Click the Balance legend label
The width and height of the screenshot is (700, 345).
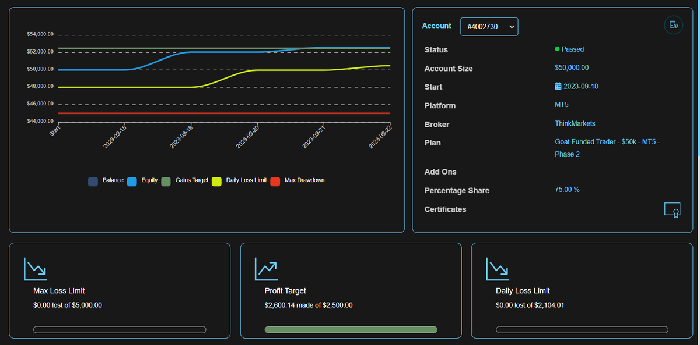[113, 180]
